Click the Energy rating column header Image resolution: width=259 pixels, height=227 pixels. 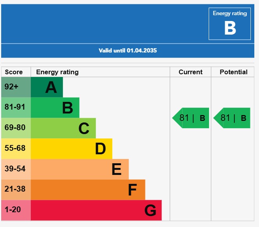pyautogui.click(x=57, y=72)
